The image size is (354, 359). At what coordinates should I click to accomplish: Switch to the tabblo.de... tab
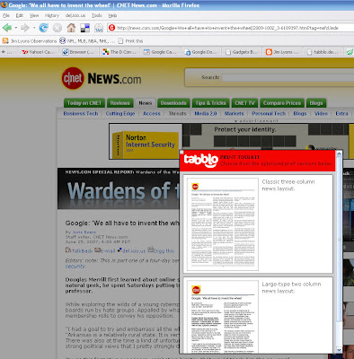(323, 52)
